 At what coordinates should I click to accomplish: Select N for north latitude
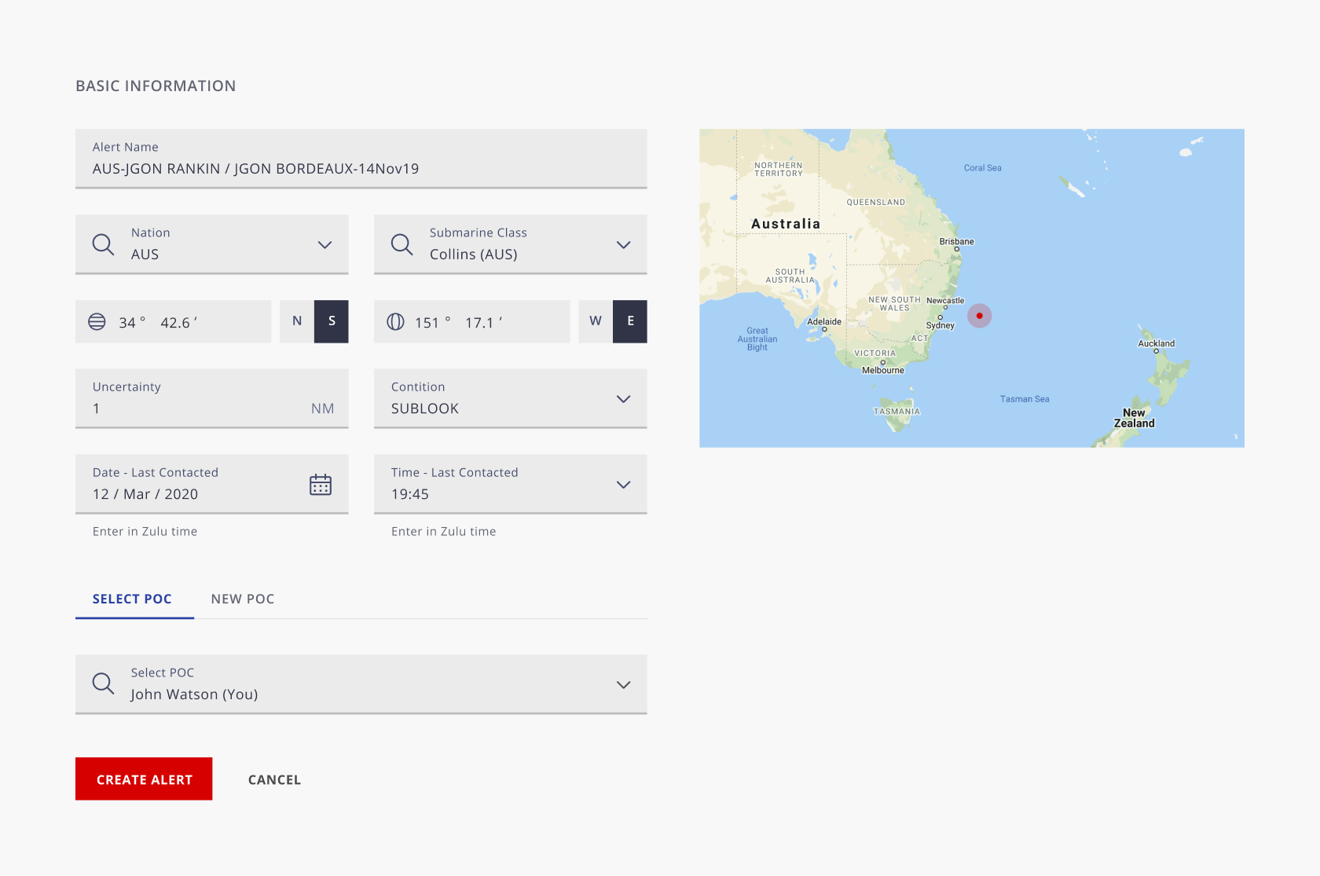coord(297,321)
